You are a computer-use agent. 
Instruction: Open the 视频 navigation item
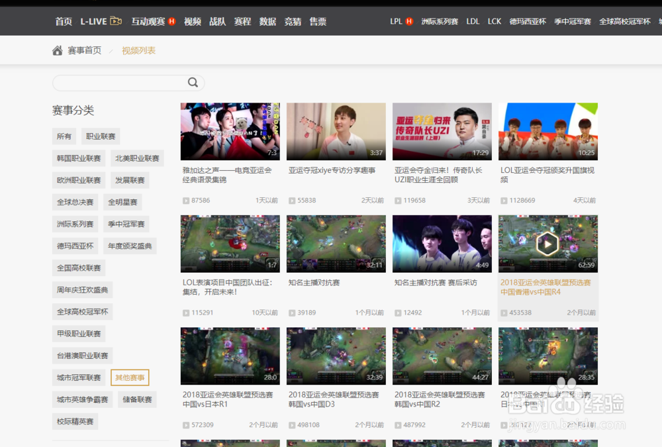pyautogui.click(x=193, y=22)
